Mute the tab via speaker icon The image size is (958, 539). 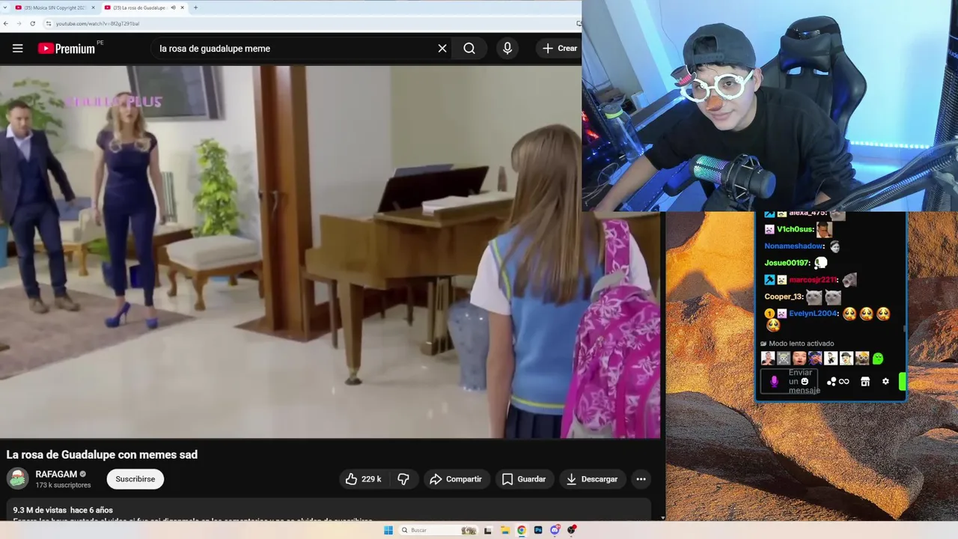(x=173, y=7)
